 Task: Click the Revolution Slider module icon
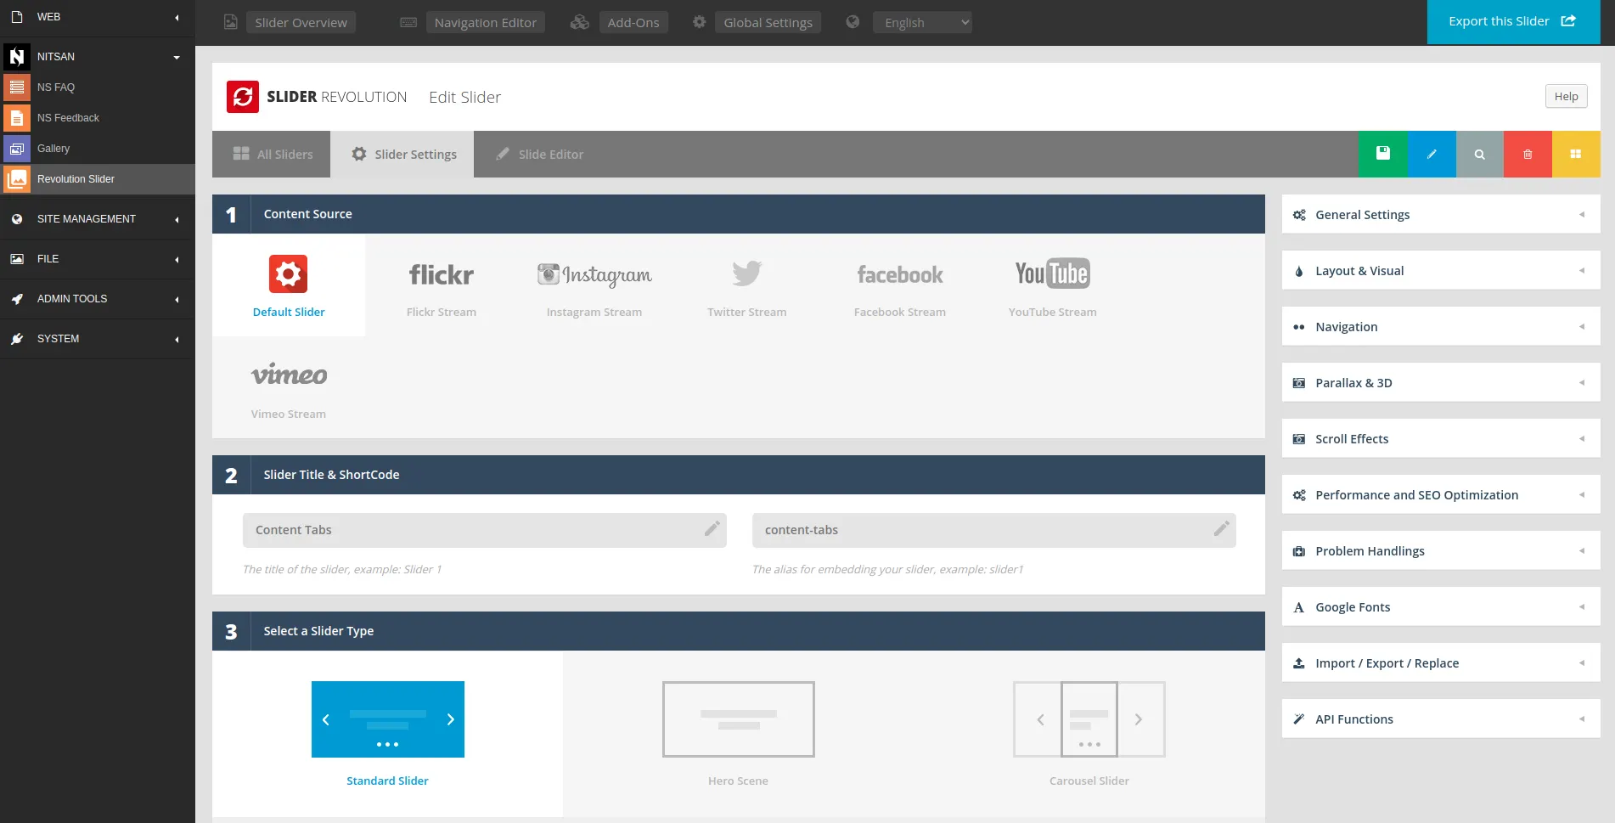pyautogui.click(x=17, y=179)
